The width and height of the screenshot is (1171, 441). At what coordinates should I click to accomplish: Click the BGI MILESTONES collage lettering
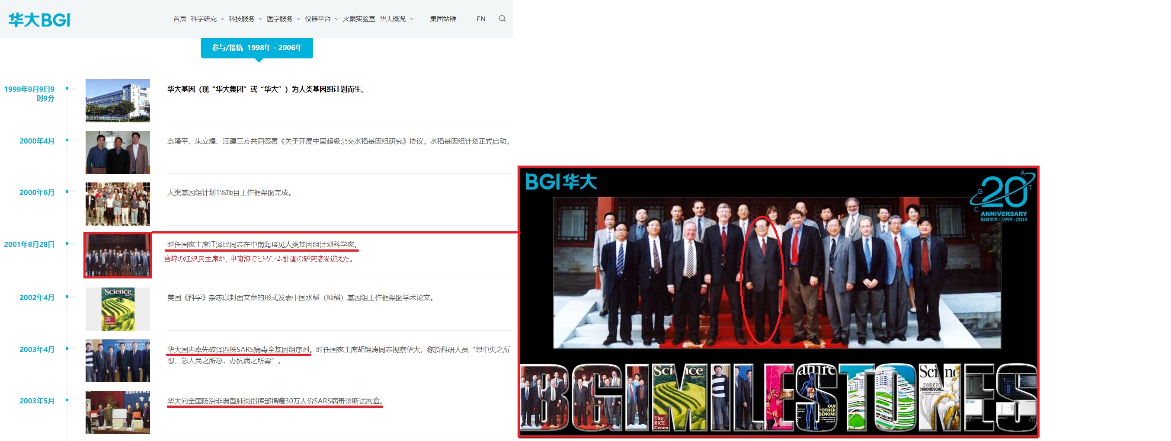[778, 397]
